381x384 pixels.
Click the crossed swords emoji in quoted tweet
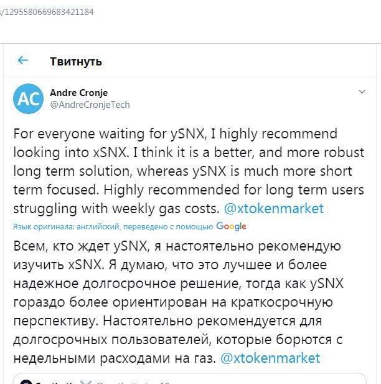point(85,381)
